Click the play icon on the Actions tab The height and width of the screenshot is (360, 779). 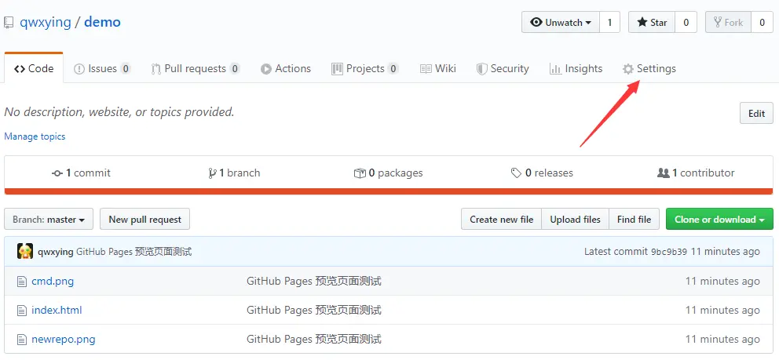pyautogui.click(x=265, y=69)
